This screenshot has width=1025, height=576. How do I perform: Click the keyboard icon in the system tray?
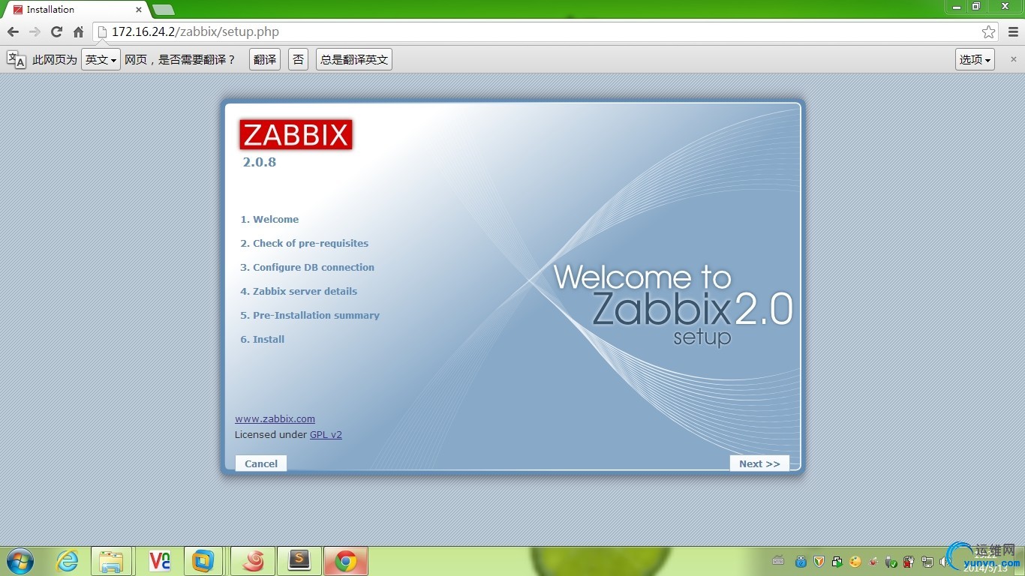(x=779, y=561)
